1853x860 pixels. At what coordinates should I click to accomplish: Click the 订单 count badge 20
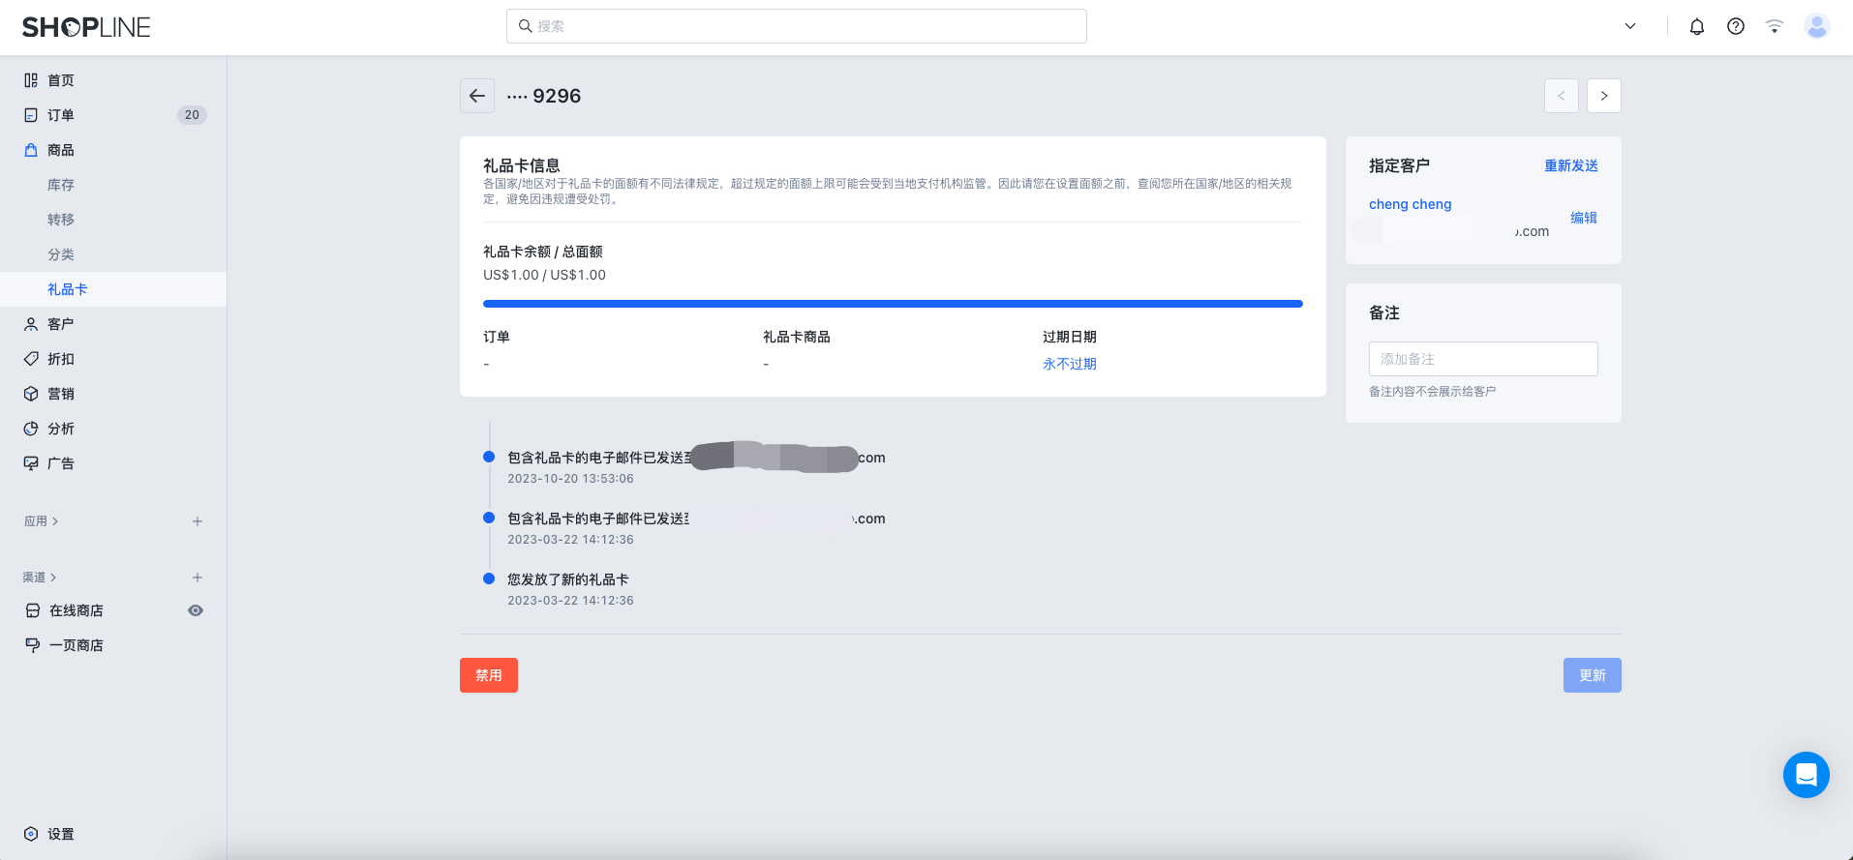click(x=192, y=115)
